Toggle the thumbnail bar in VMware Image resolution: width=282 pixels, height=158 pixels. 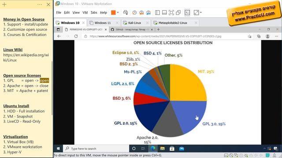tap(164, 13)
